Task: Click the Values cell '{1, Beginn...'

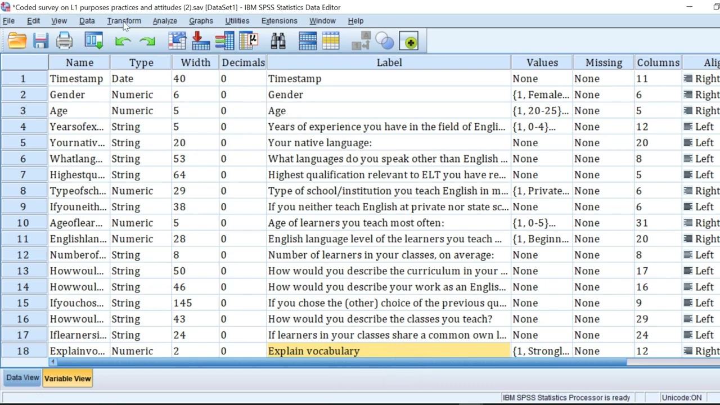Action: [542, 239]
